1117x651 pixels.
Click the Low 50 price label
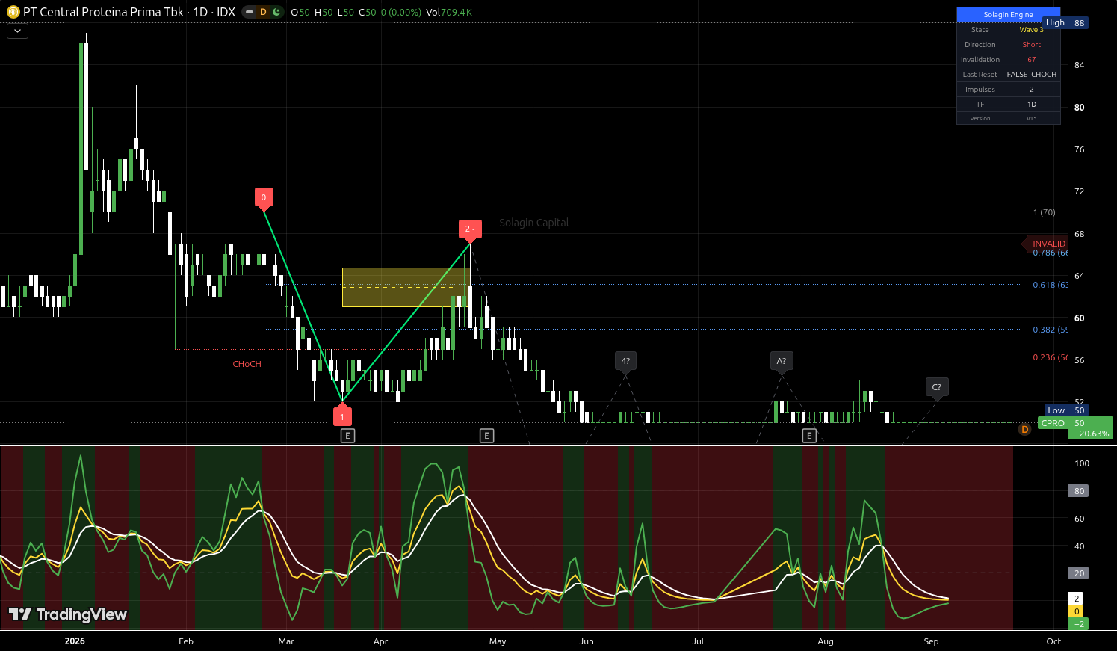point(1068,410)
